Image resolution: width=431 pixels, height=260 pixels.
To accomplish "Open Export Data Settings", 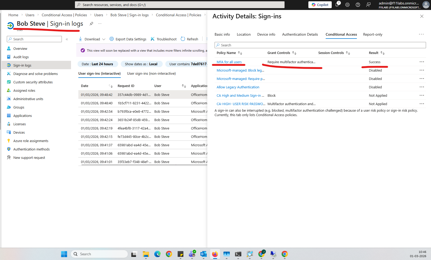I will (128, 39).
